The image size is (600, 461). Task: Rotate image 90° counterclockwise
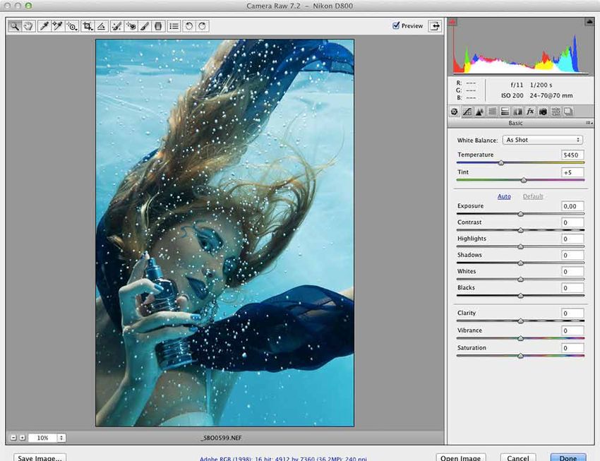coord(189,26)
